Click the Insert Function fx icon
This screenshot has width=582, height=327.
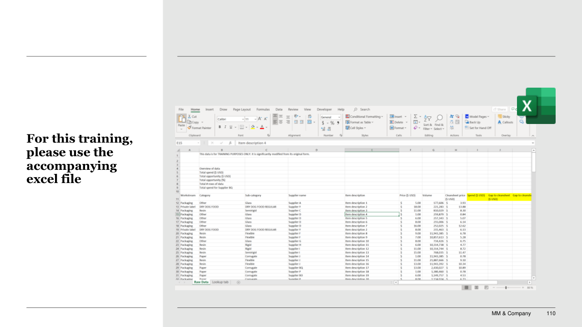tap(231, 143)
